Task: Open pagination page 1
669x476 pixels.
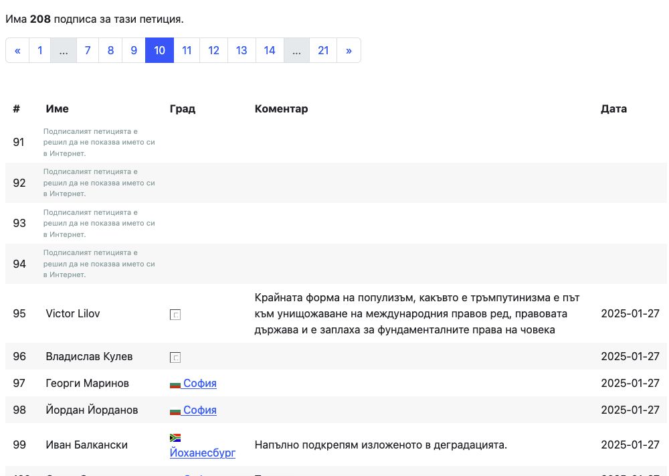Action: tap(40, 50)
